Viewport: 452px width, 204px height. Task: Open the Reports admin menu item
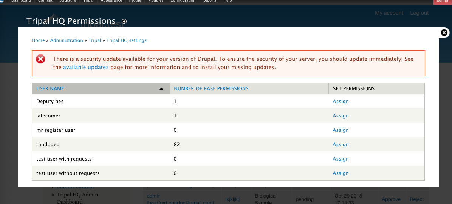tap(210, 1)
